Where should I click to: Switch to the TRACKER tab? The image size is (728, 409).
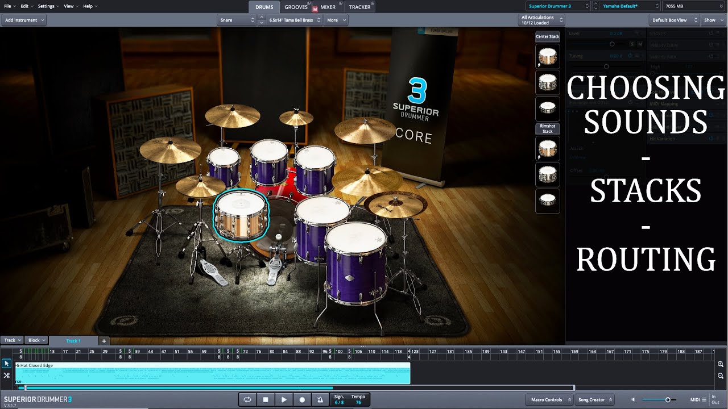[x=359, y=7]
